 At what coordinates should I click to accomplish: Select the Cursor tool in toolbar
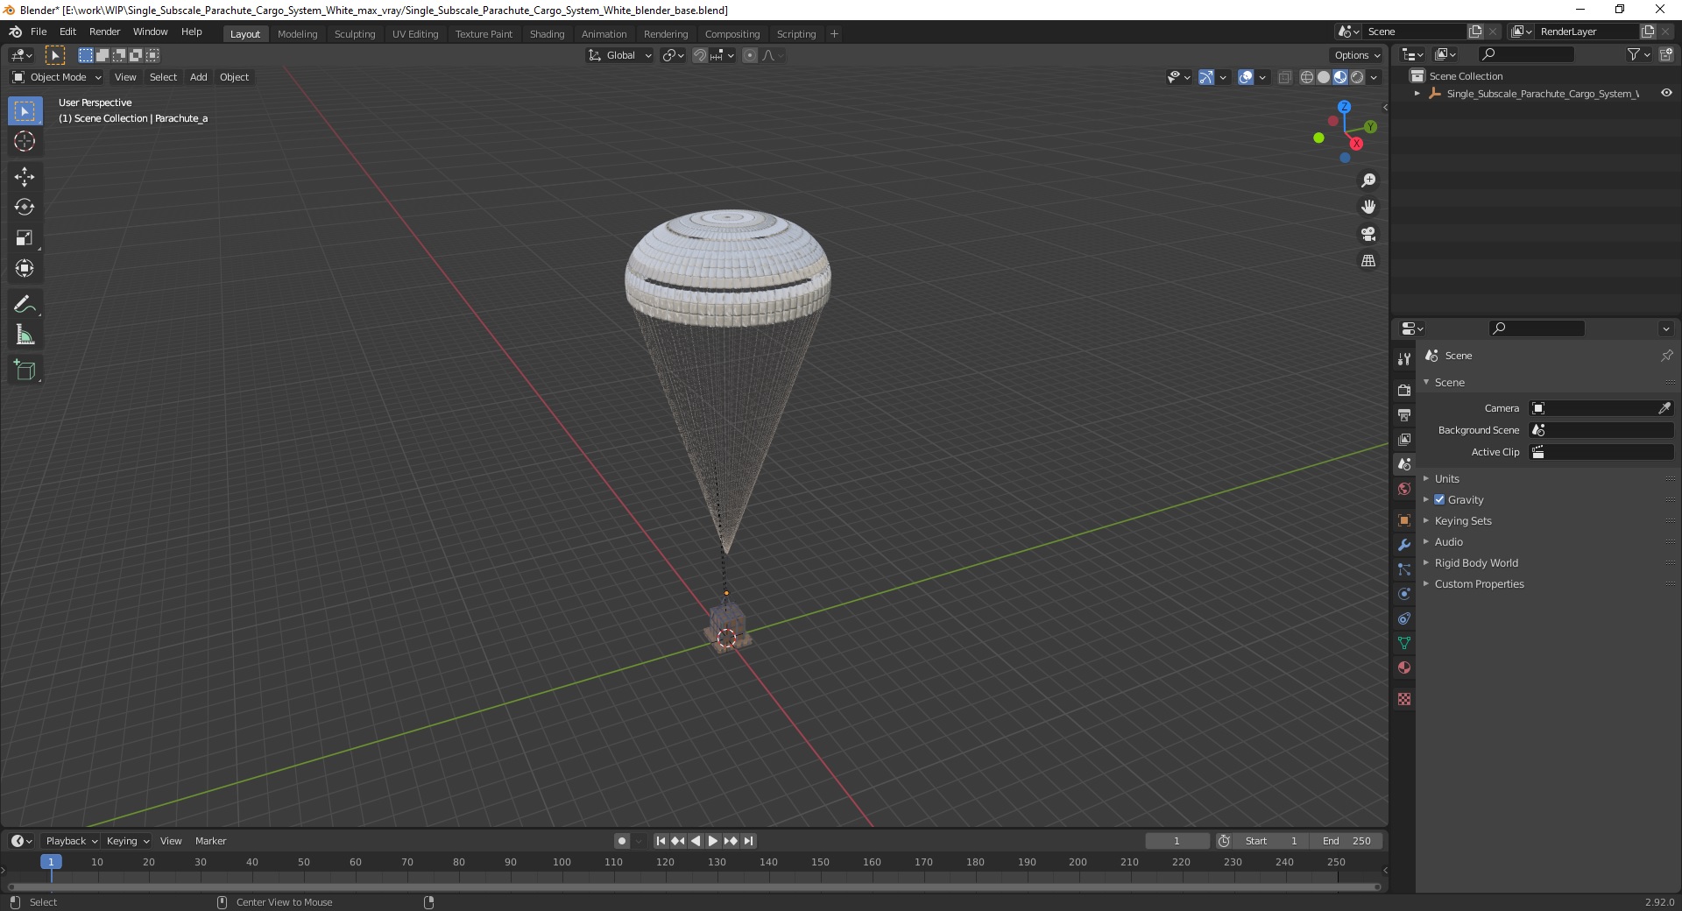25,141
